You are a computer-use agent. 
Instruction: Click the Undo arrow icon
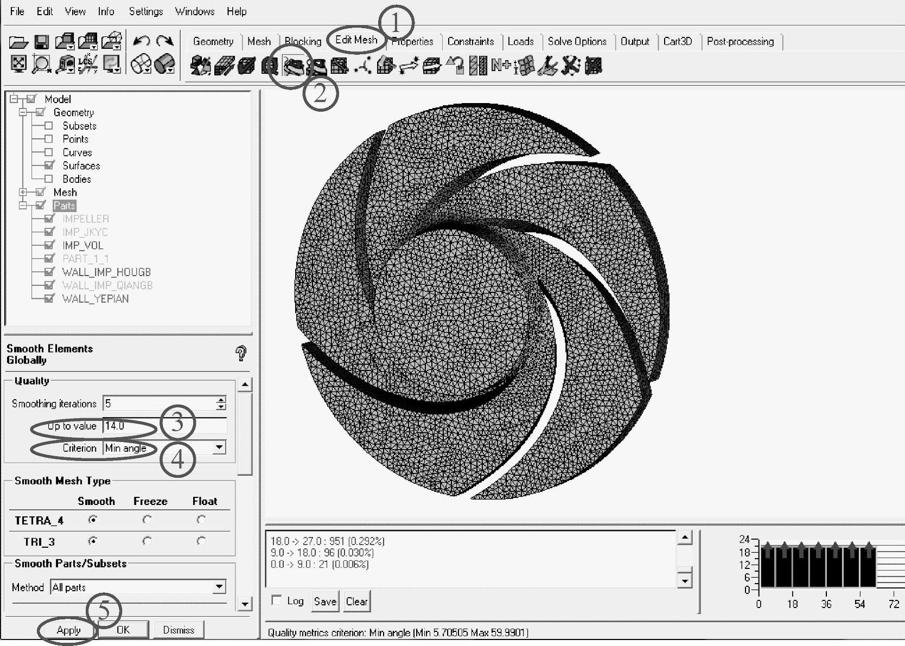click(141, 41)
